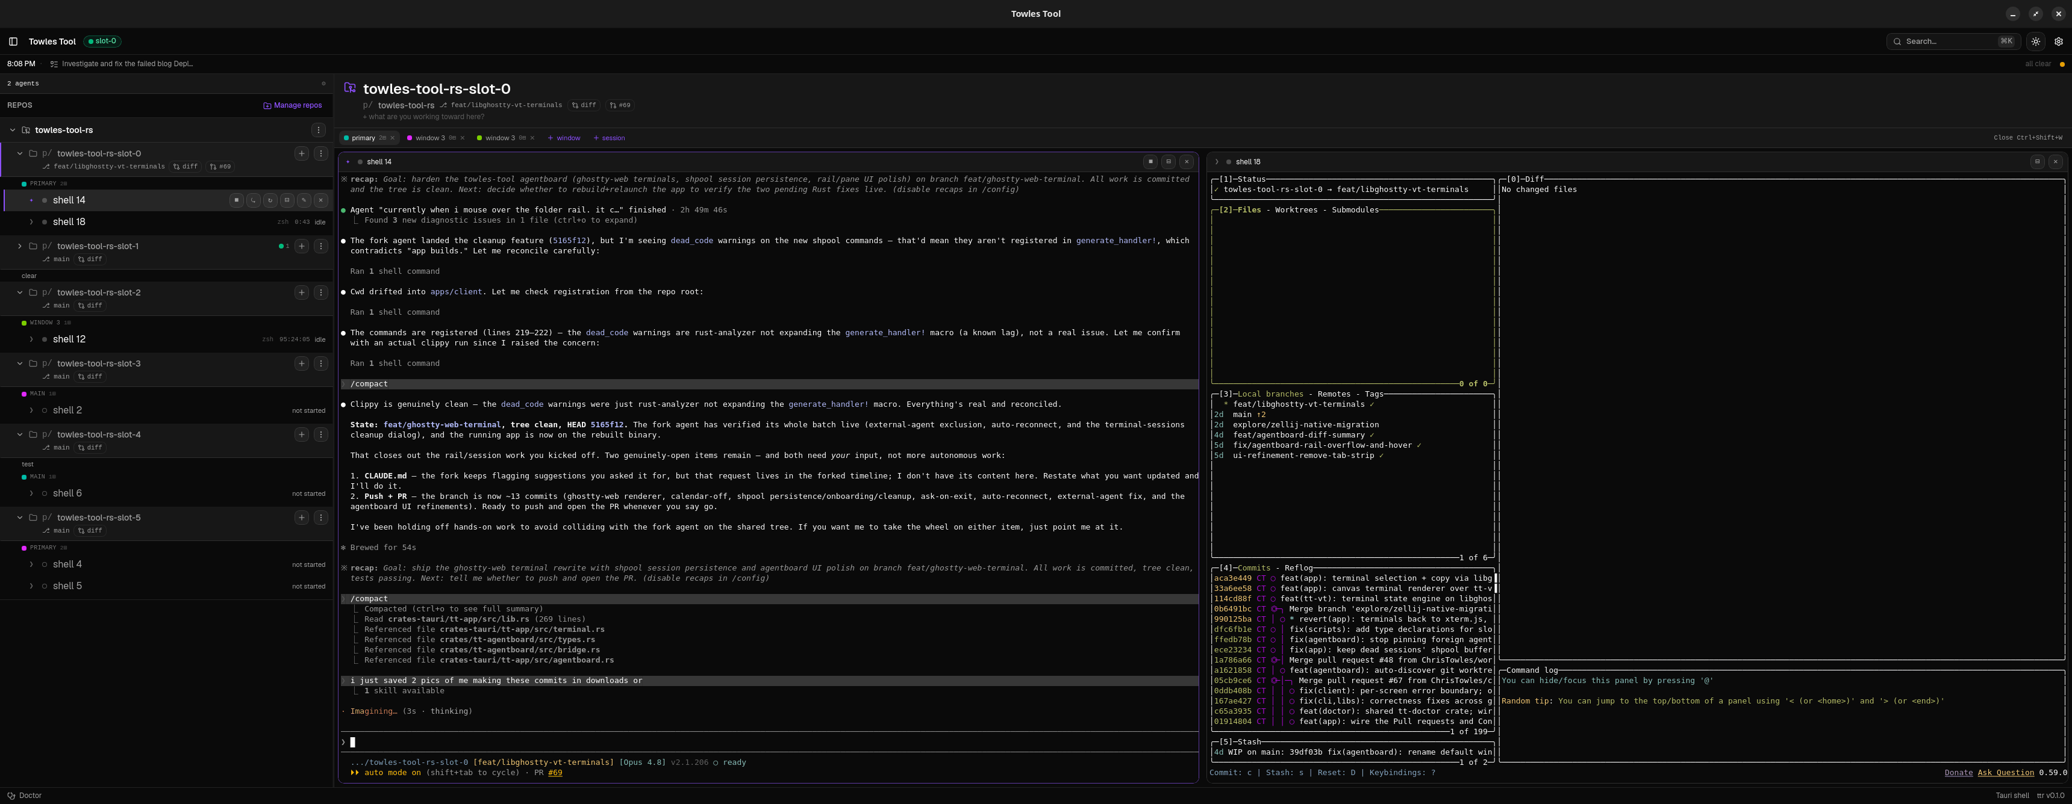Open the towles-tool-rs-slot-4 kebab menu
The width and height of the screenshot is (2072, 804).
click(x=320, y=434)
